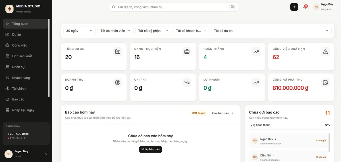Go to Lịch sản xuất menu item
Screen dimensions: 341x162
(25, 56)
